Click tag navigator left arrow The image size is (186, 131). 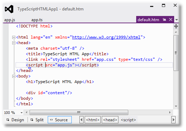(82, 120)
